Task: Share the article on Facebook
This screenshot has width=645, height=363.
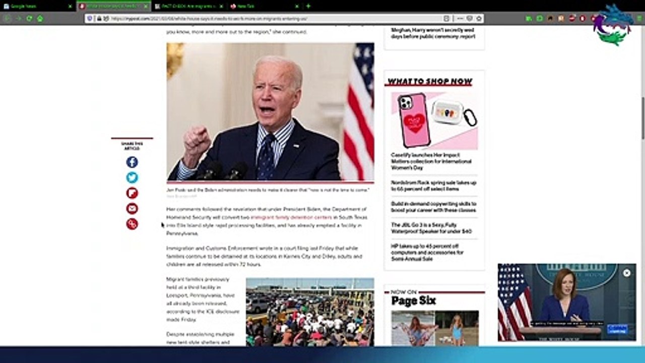Action: tap(132, 162)
